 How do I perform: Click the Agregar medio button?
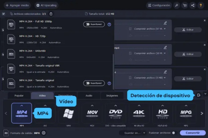tap(17, 5)
